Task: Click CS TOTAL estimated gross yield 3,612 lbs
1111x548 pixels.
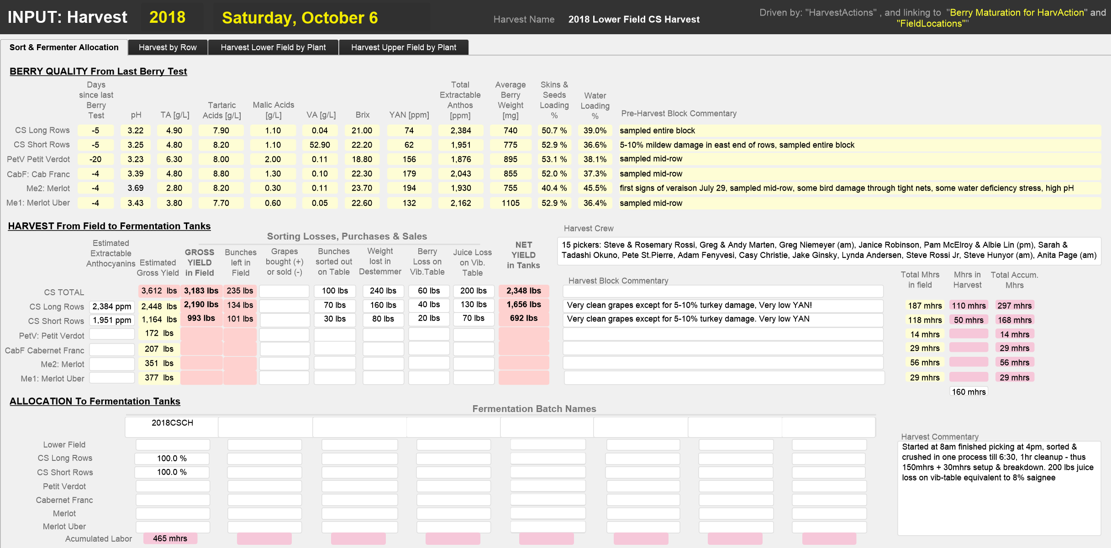Action: (x=159, y=291)
